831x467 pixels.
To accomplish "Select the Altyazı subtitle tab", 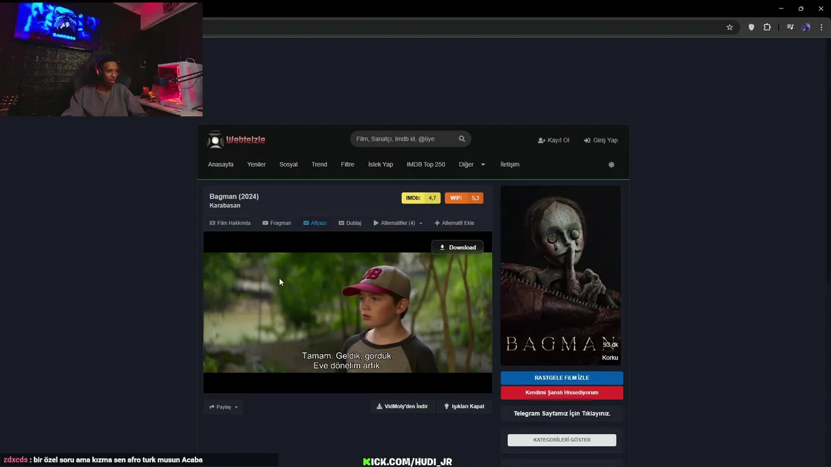I will [315, 223].
